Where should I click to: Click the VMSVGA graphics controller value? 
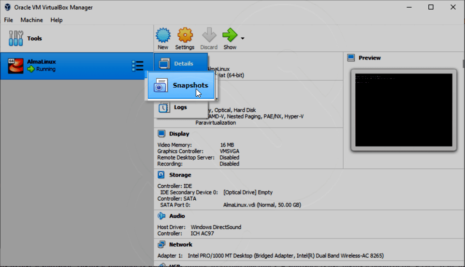pyautogui.click(x=229, y=151)
